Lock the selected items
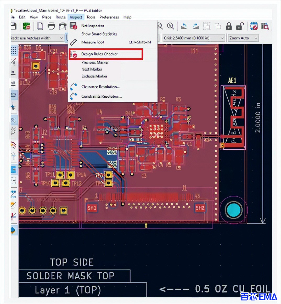 coord(229,26)
